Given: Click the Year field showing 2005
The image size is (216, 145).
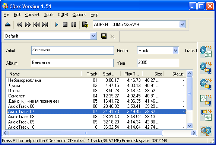Looking at the screenshot, I should tap(158, 63).
